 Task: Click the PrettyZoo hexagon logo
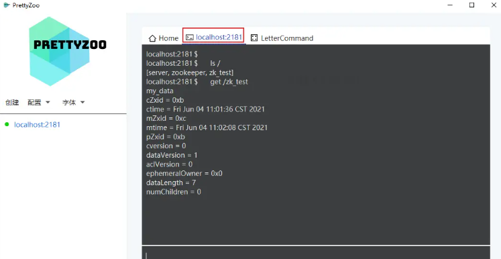click(60, 51)
